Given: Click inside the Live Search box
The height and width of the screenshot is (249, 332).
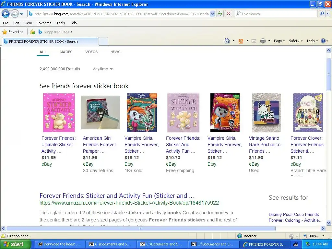Looking at the screenshot, I should (276, 14).
